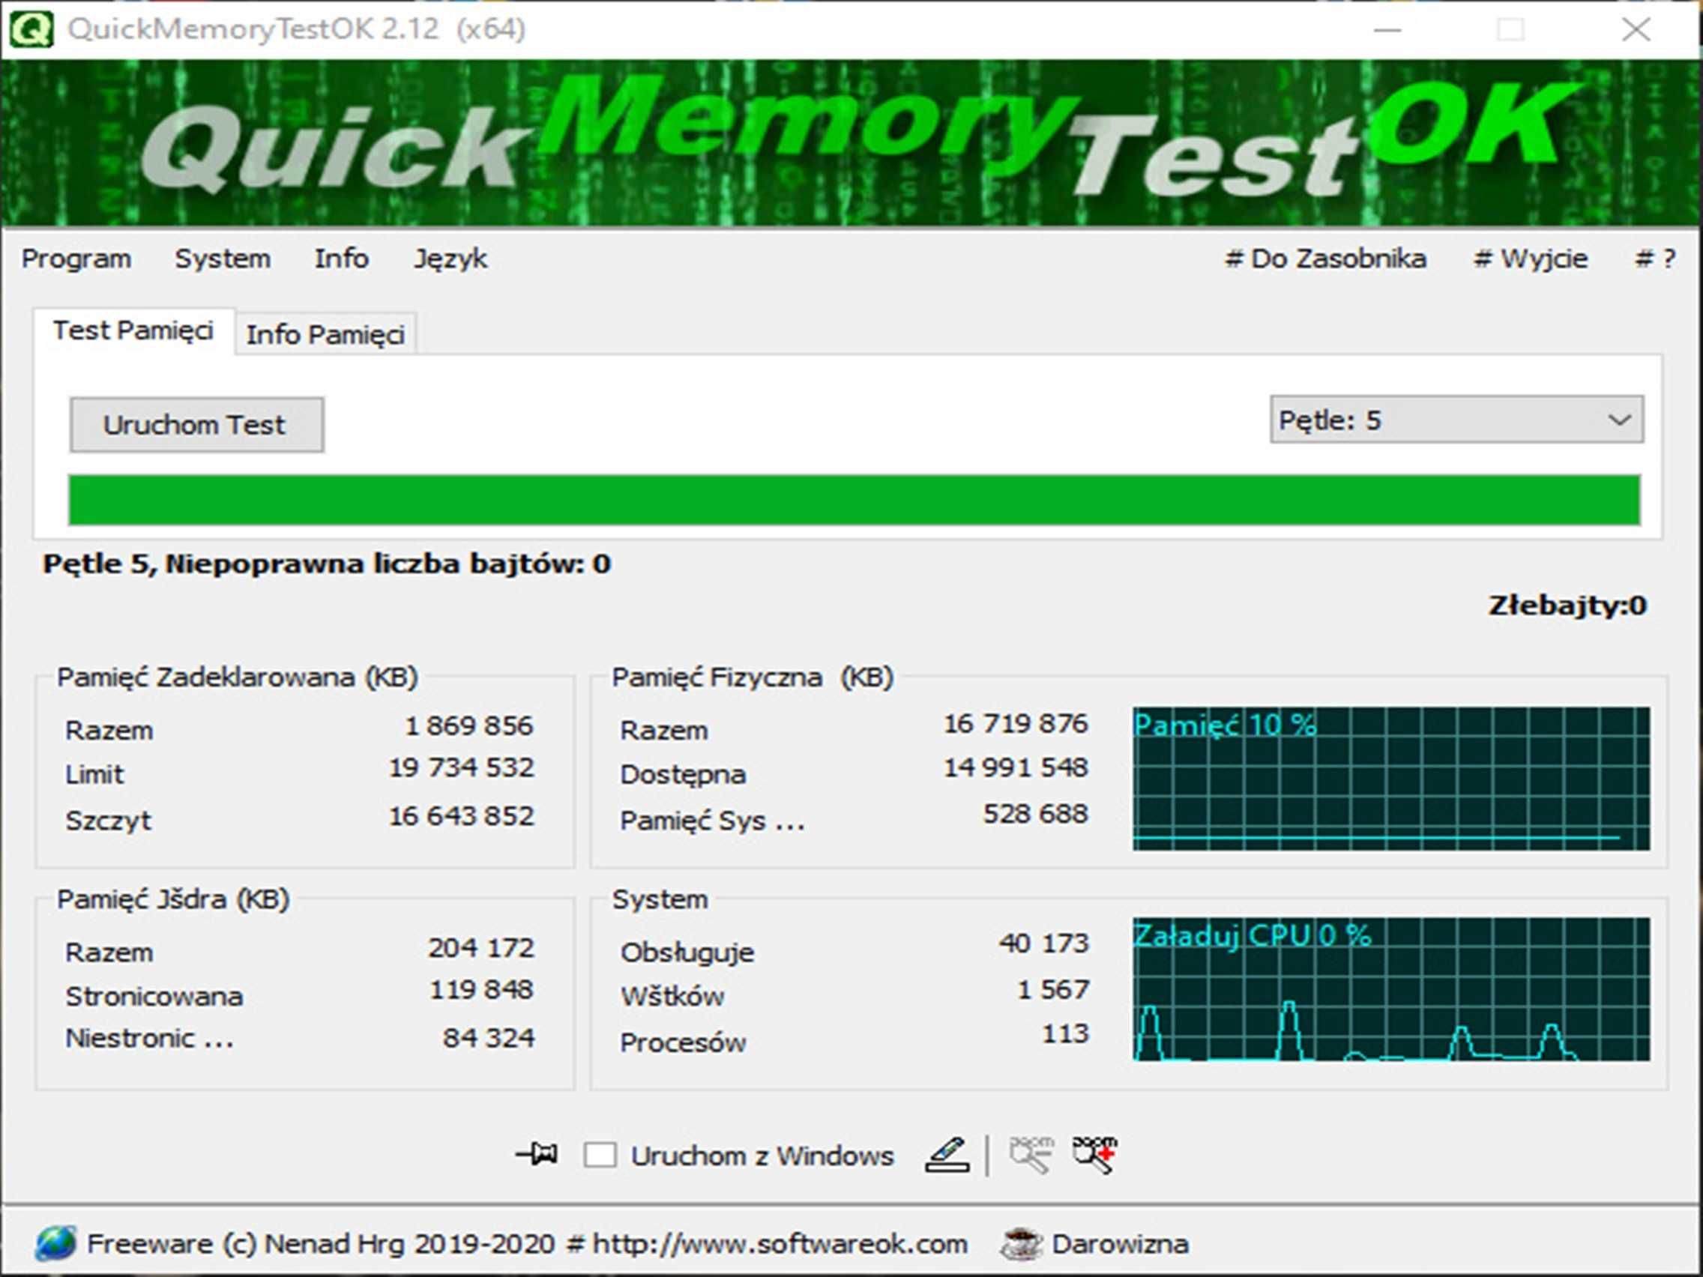The height and width of the screenshot is (1277, 1703).
Task: Open the # ? help menu
Action: (1655, 259)
